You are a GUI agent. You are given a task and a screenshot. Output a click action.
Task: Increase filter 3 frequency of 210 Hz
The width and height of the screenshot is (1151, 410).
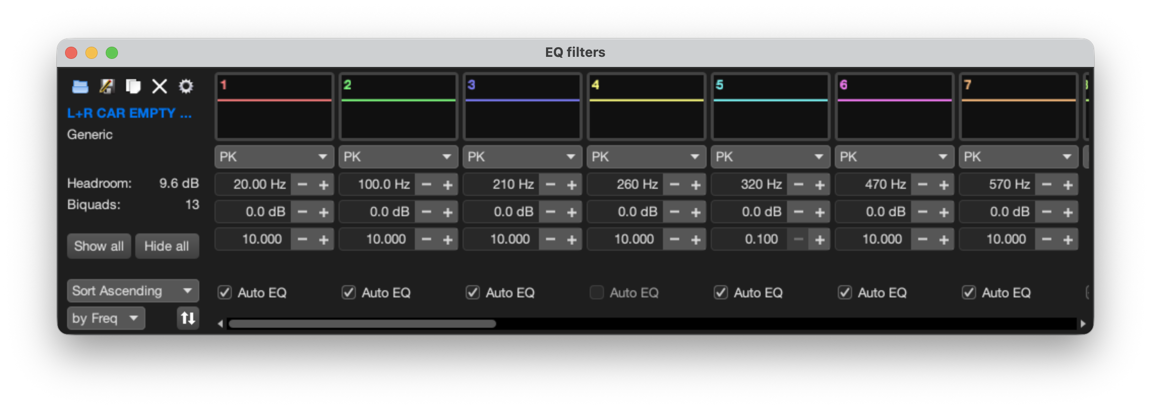pyautogui.click(x=571, y=185)
